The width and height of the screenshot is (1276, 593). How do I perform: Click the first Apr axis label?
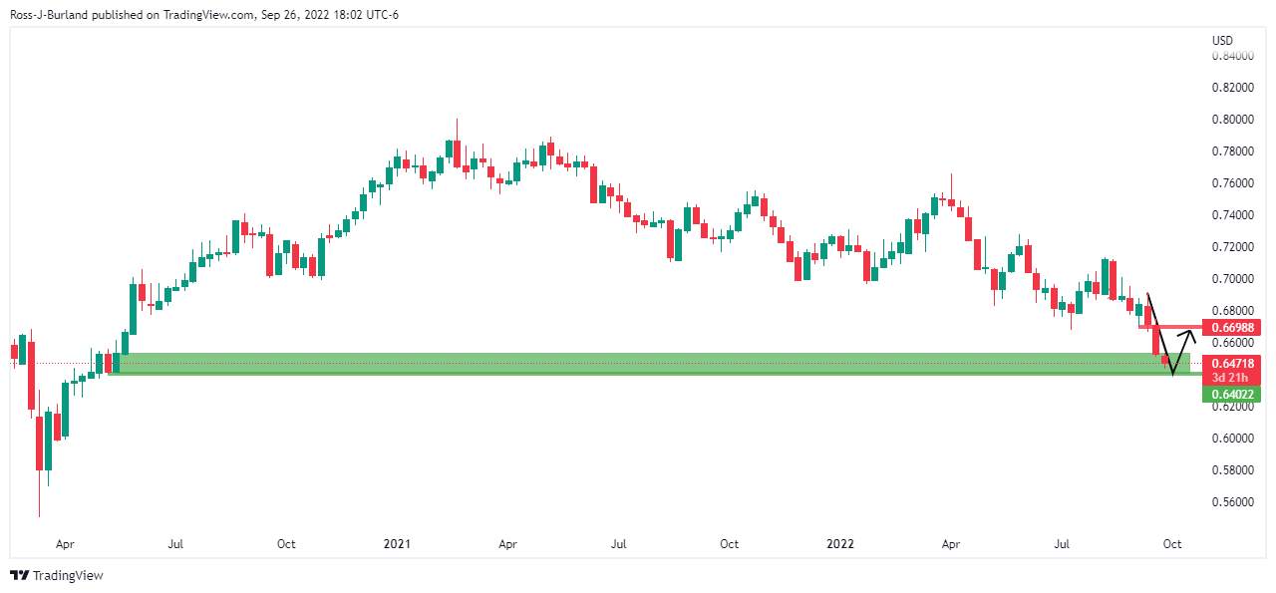click(x=65, y=544)
